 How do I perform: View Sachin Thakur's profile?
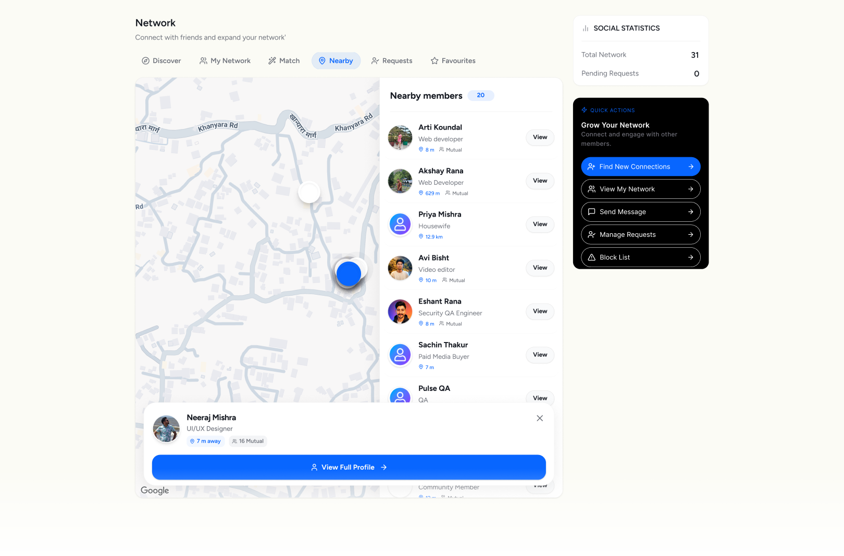540,355
